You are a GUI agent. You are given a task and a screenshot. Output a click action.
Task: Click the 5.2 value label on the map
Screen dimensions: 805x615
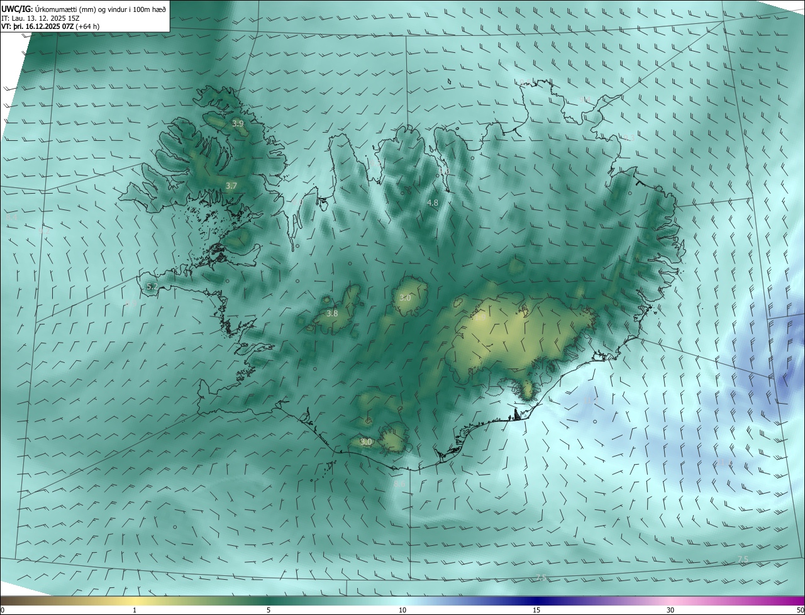(x=152, y=286)
